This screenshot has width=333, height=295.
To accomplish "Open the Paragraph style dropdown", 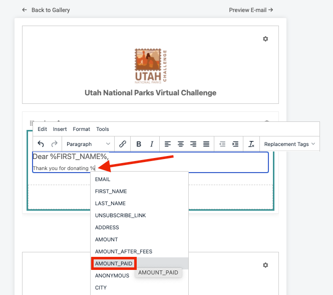I will [88, 144].
